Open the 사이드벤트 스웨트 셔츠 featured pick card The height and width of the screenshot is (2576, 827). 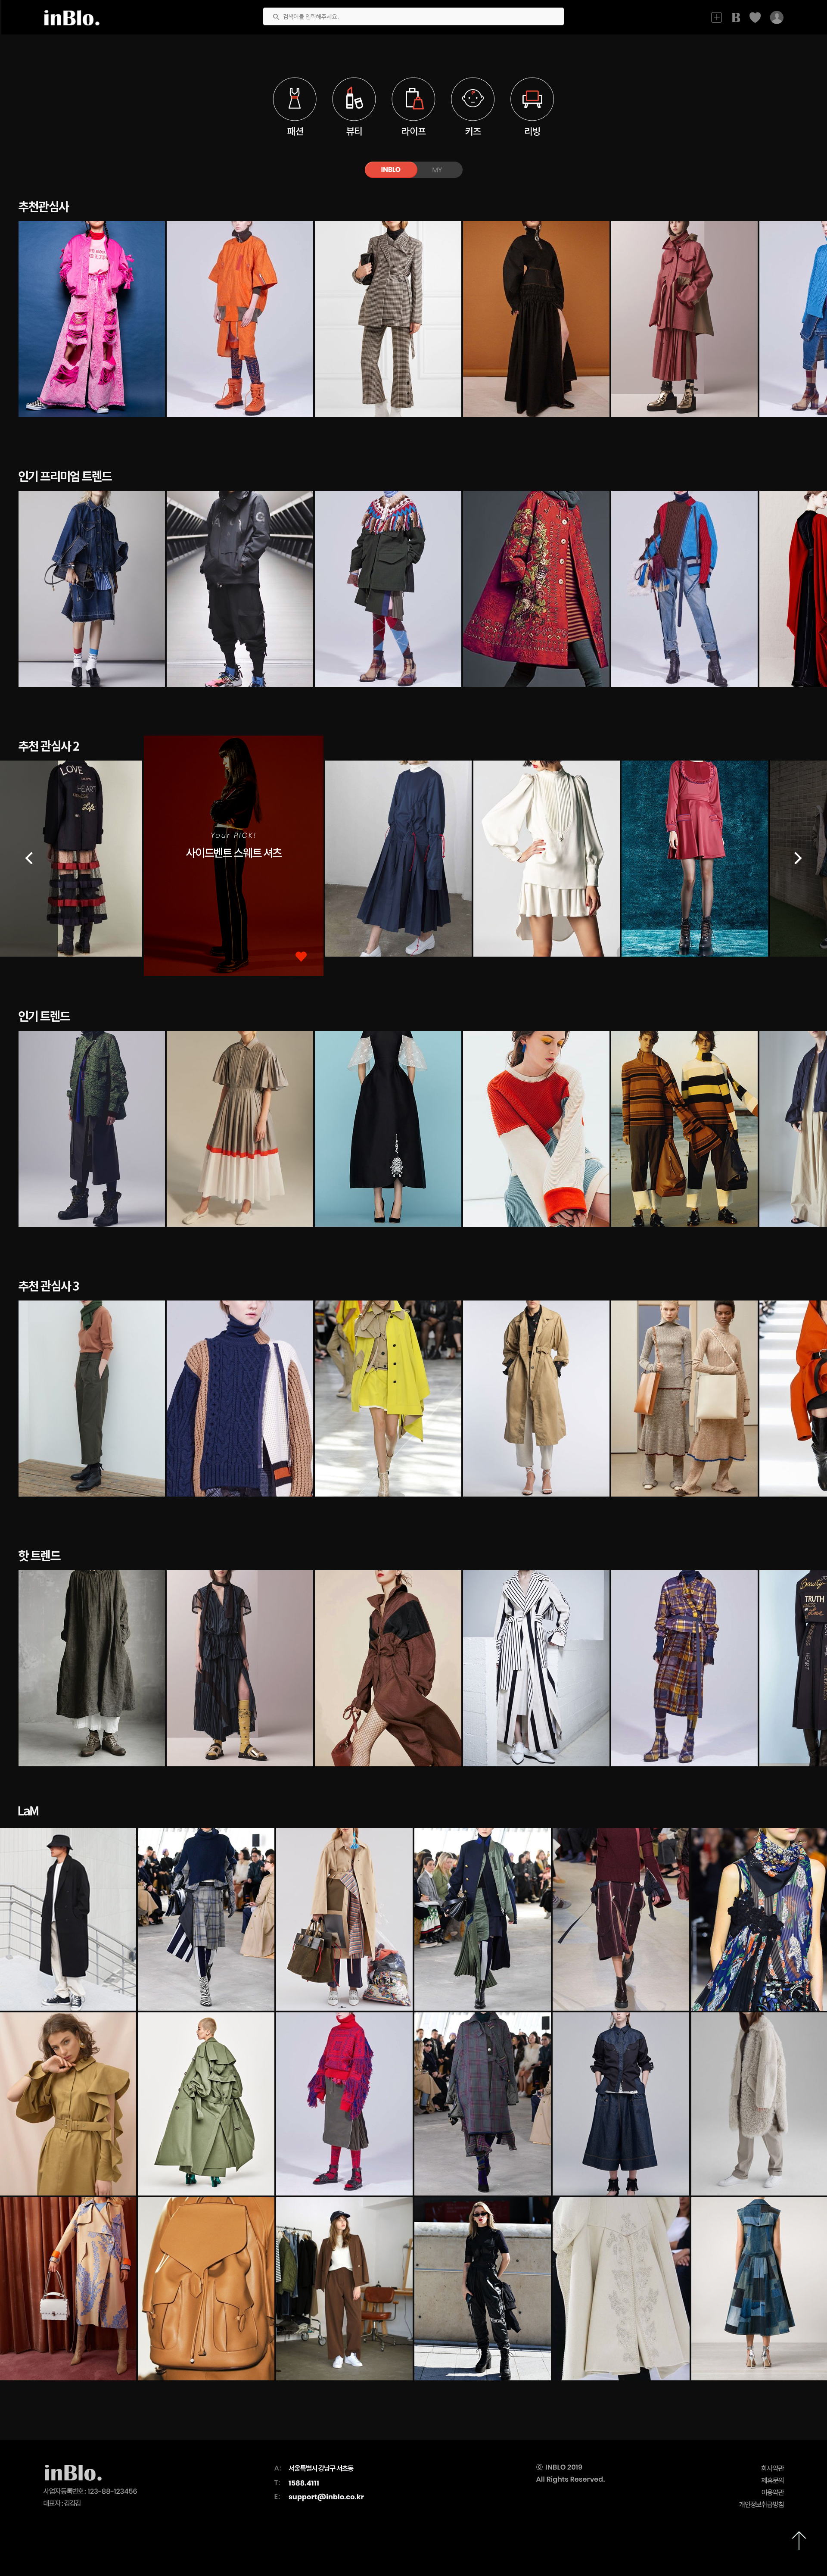point(234,856)
